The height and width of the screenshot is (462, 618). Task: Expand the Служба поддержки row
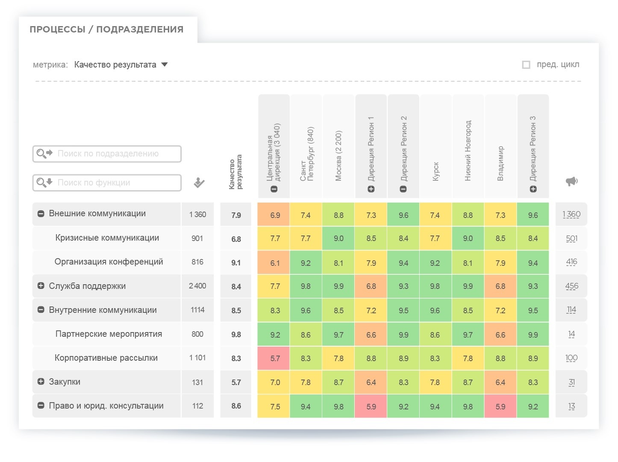point(41,286)
